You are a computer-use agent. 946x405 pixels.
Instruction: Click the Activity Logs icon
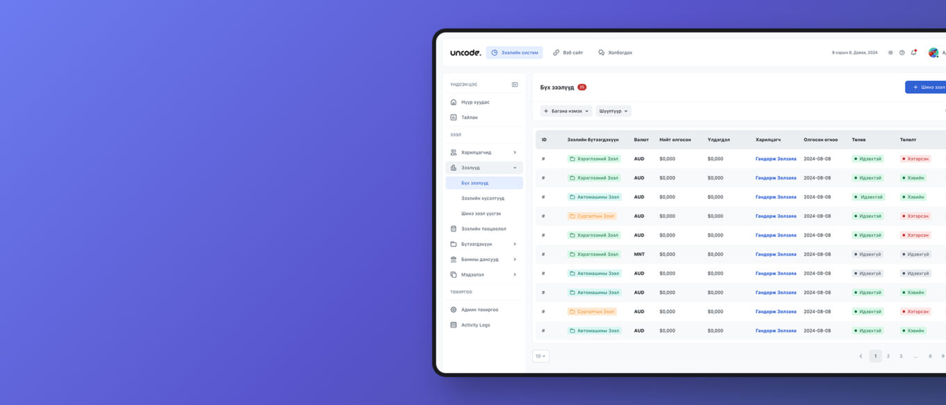pos(454,325)
